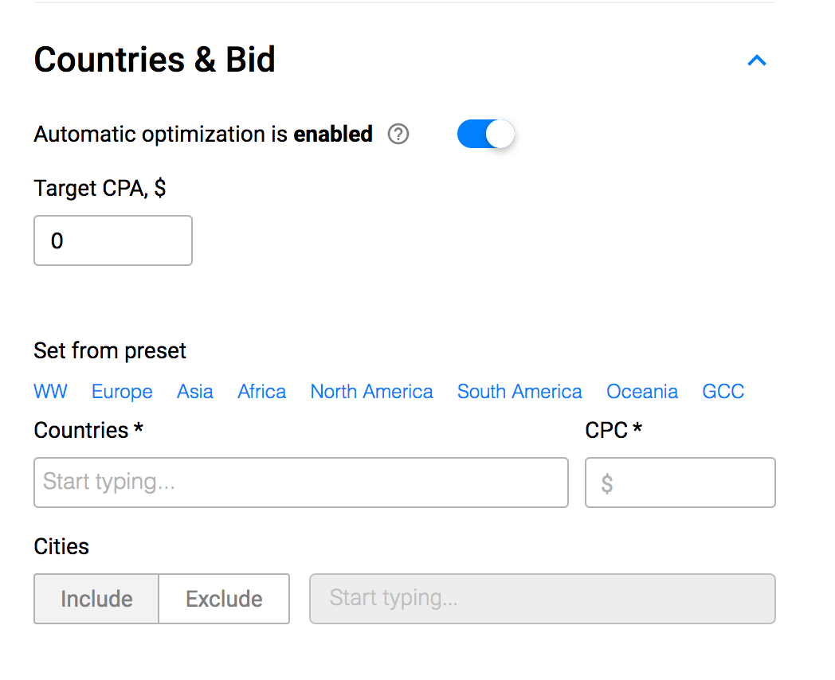Disable automatic optimization

pos(486,134)
